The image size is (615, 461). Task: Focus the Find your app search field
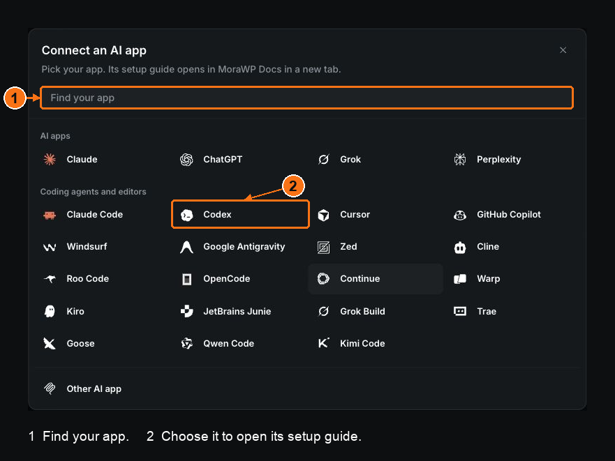pos(306,98)
